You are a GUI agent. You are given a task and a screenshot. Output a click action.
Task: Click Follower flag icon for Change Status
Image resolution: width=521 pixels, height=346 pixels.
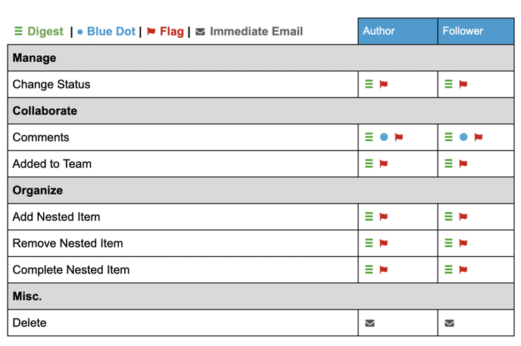(463, 84)
